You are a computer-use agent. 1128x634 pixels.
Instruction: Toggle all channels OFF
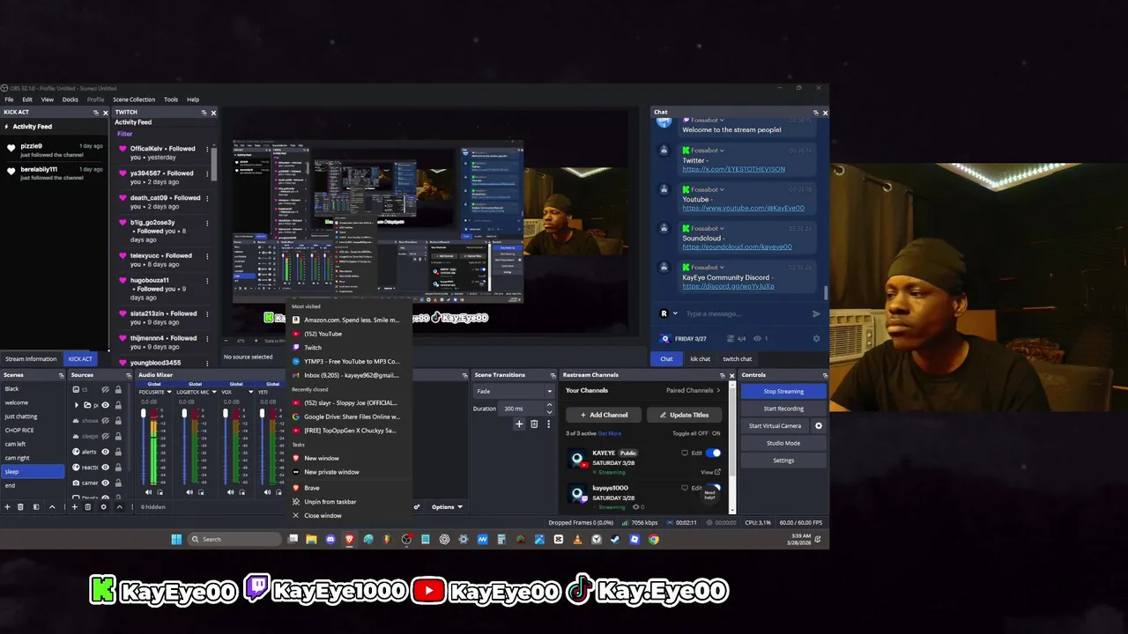coord(702,433)
